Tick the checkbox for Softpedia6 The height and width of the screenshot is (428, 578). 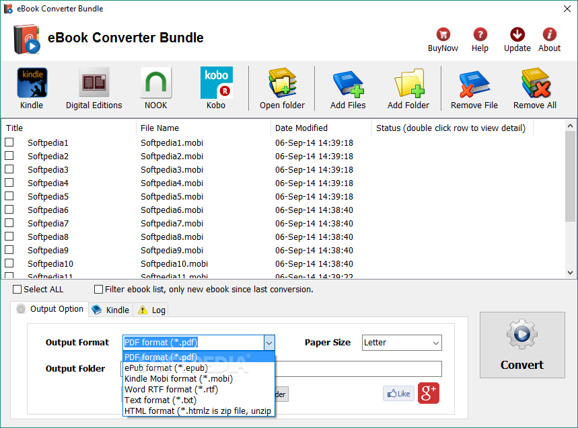[x=9, y=210]
